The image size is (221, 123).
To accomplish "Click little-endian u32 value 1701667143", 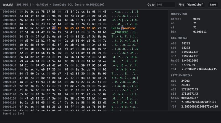I will click(190, 89).
